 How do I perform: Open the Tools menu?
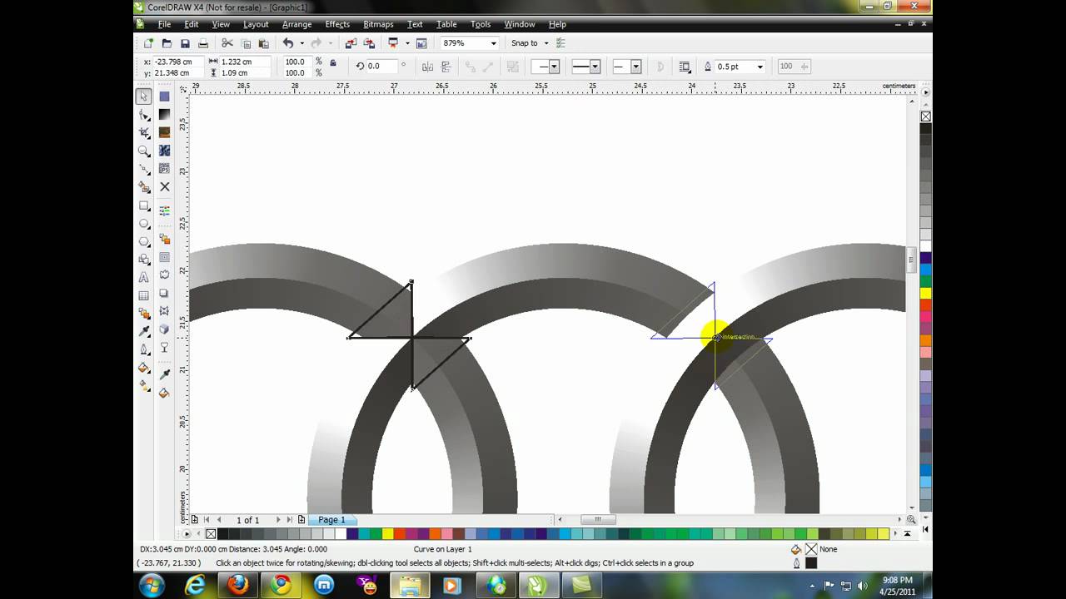tap(481, 24)
